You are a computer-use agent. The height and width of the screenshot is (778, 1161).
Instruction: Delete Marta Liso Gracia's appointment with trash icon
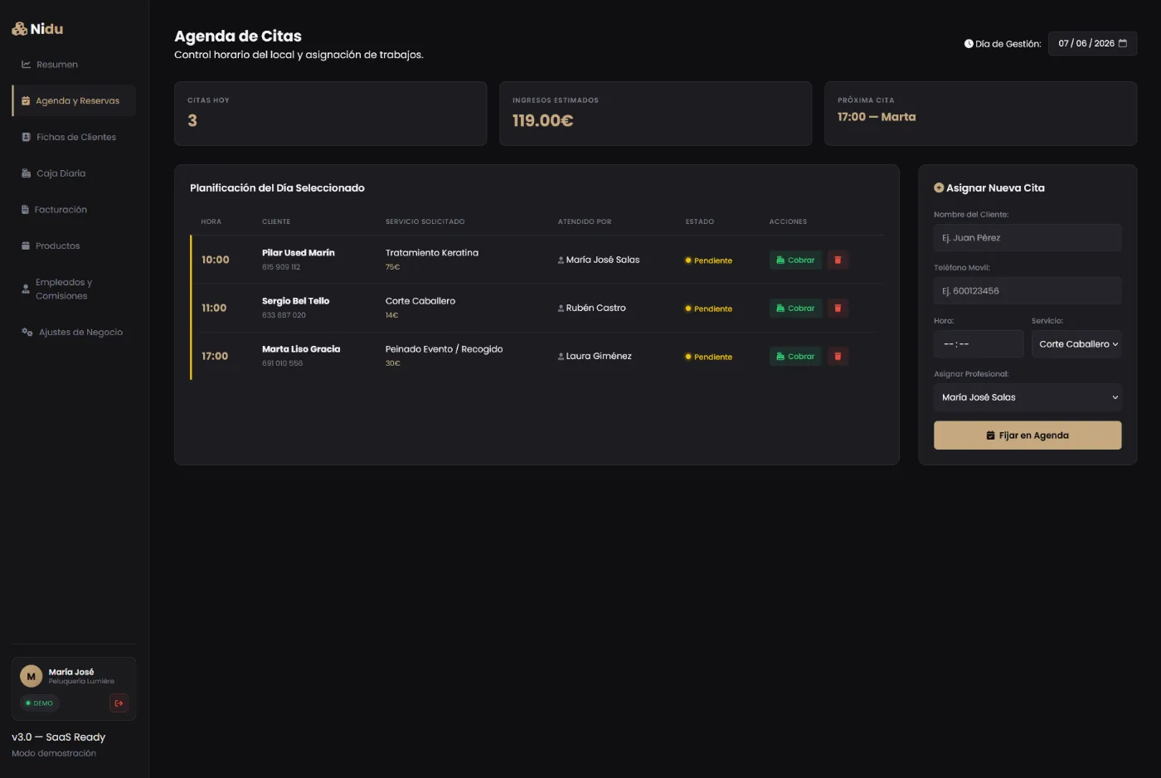pyautogui.click(x=838, y=356)
